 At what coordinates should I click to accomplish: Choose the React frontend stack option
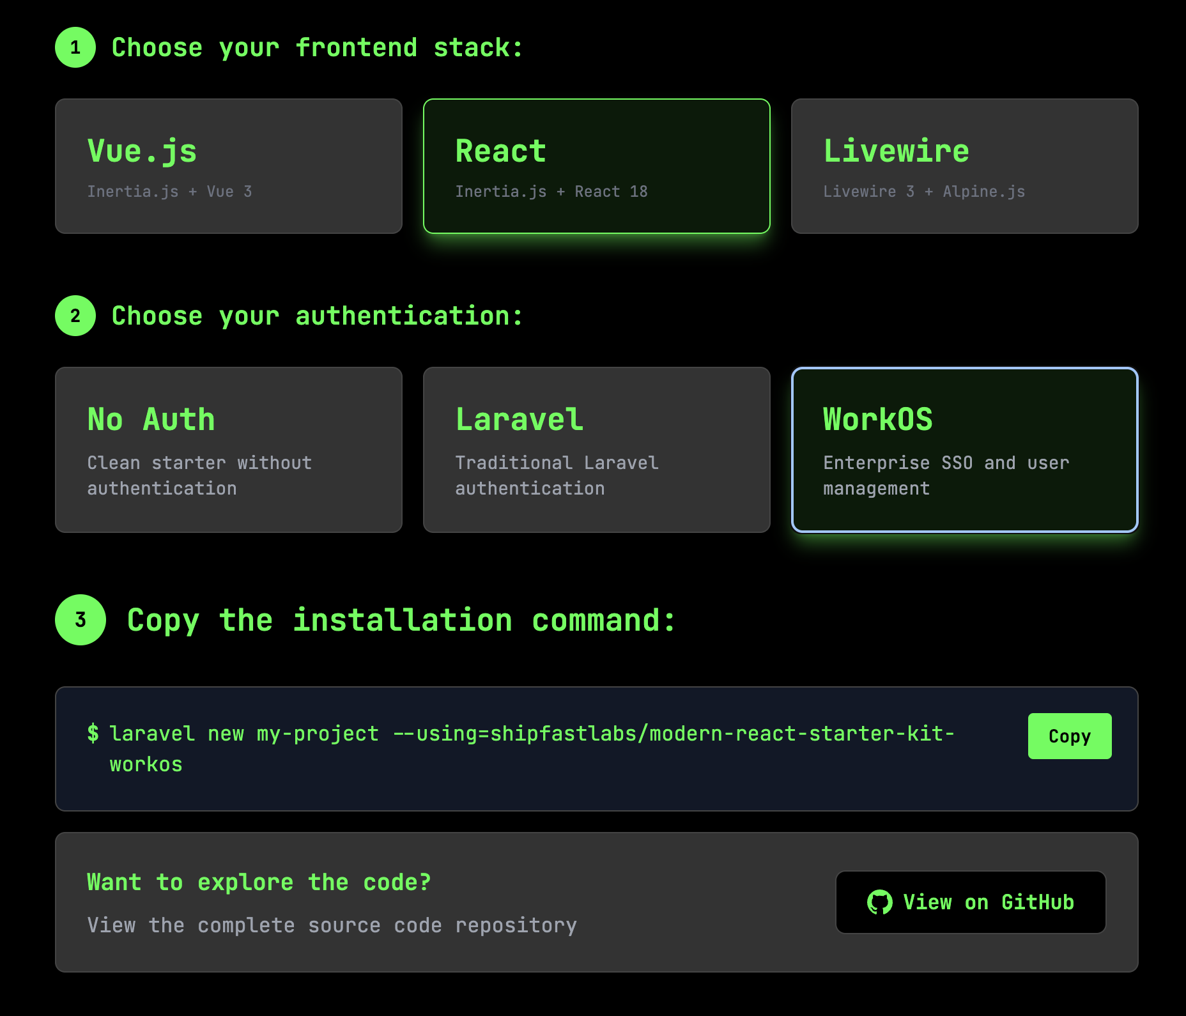point(596,166)
